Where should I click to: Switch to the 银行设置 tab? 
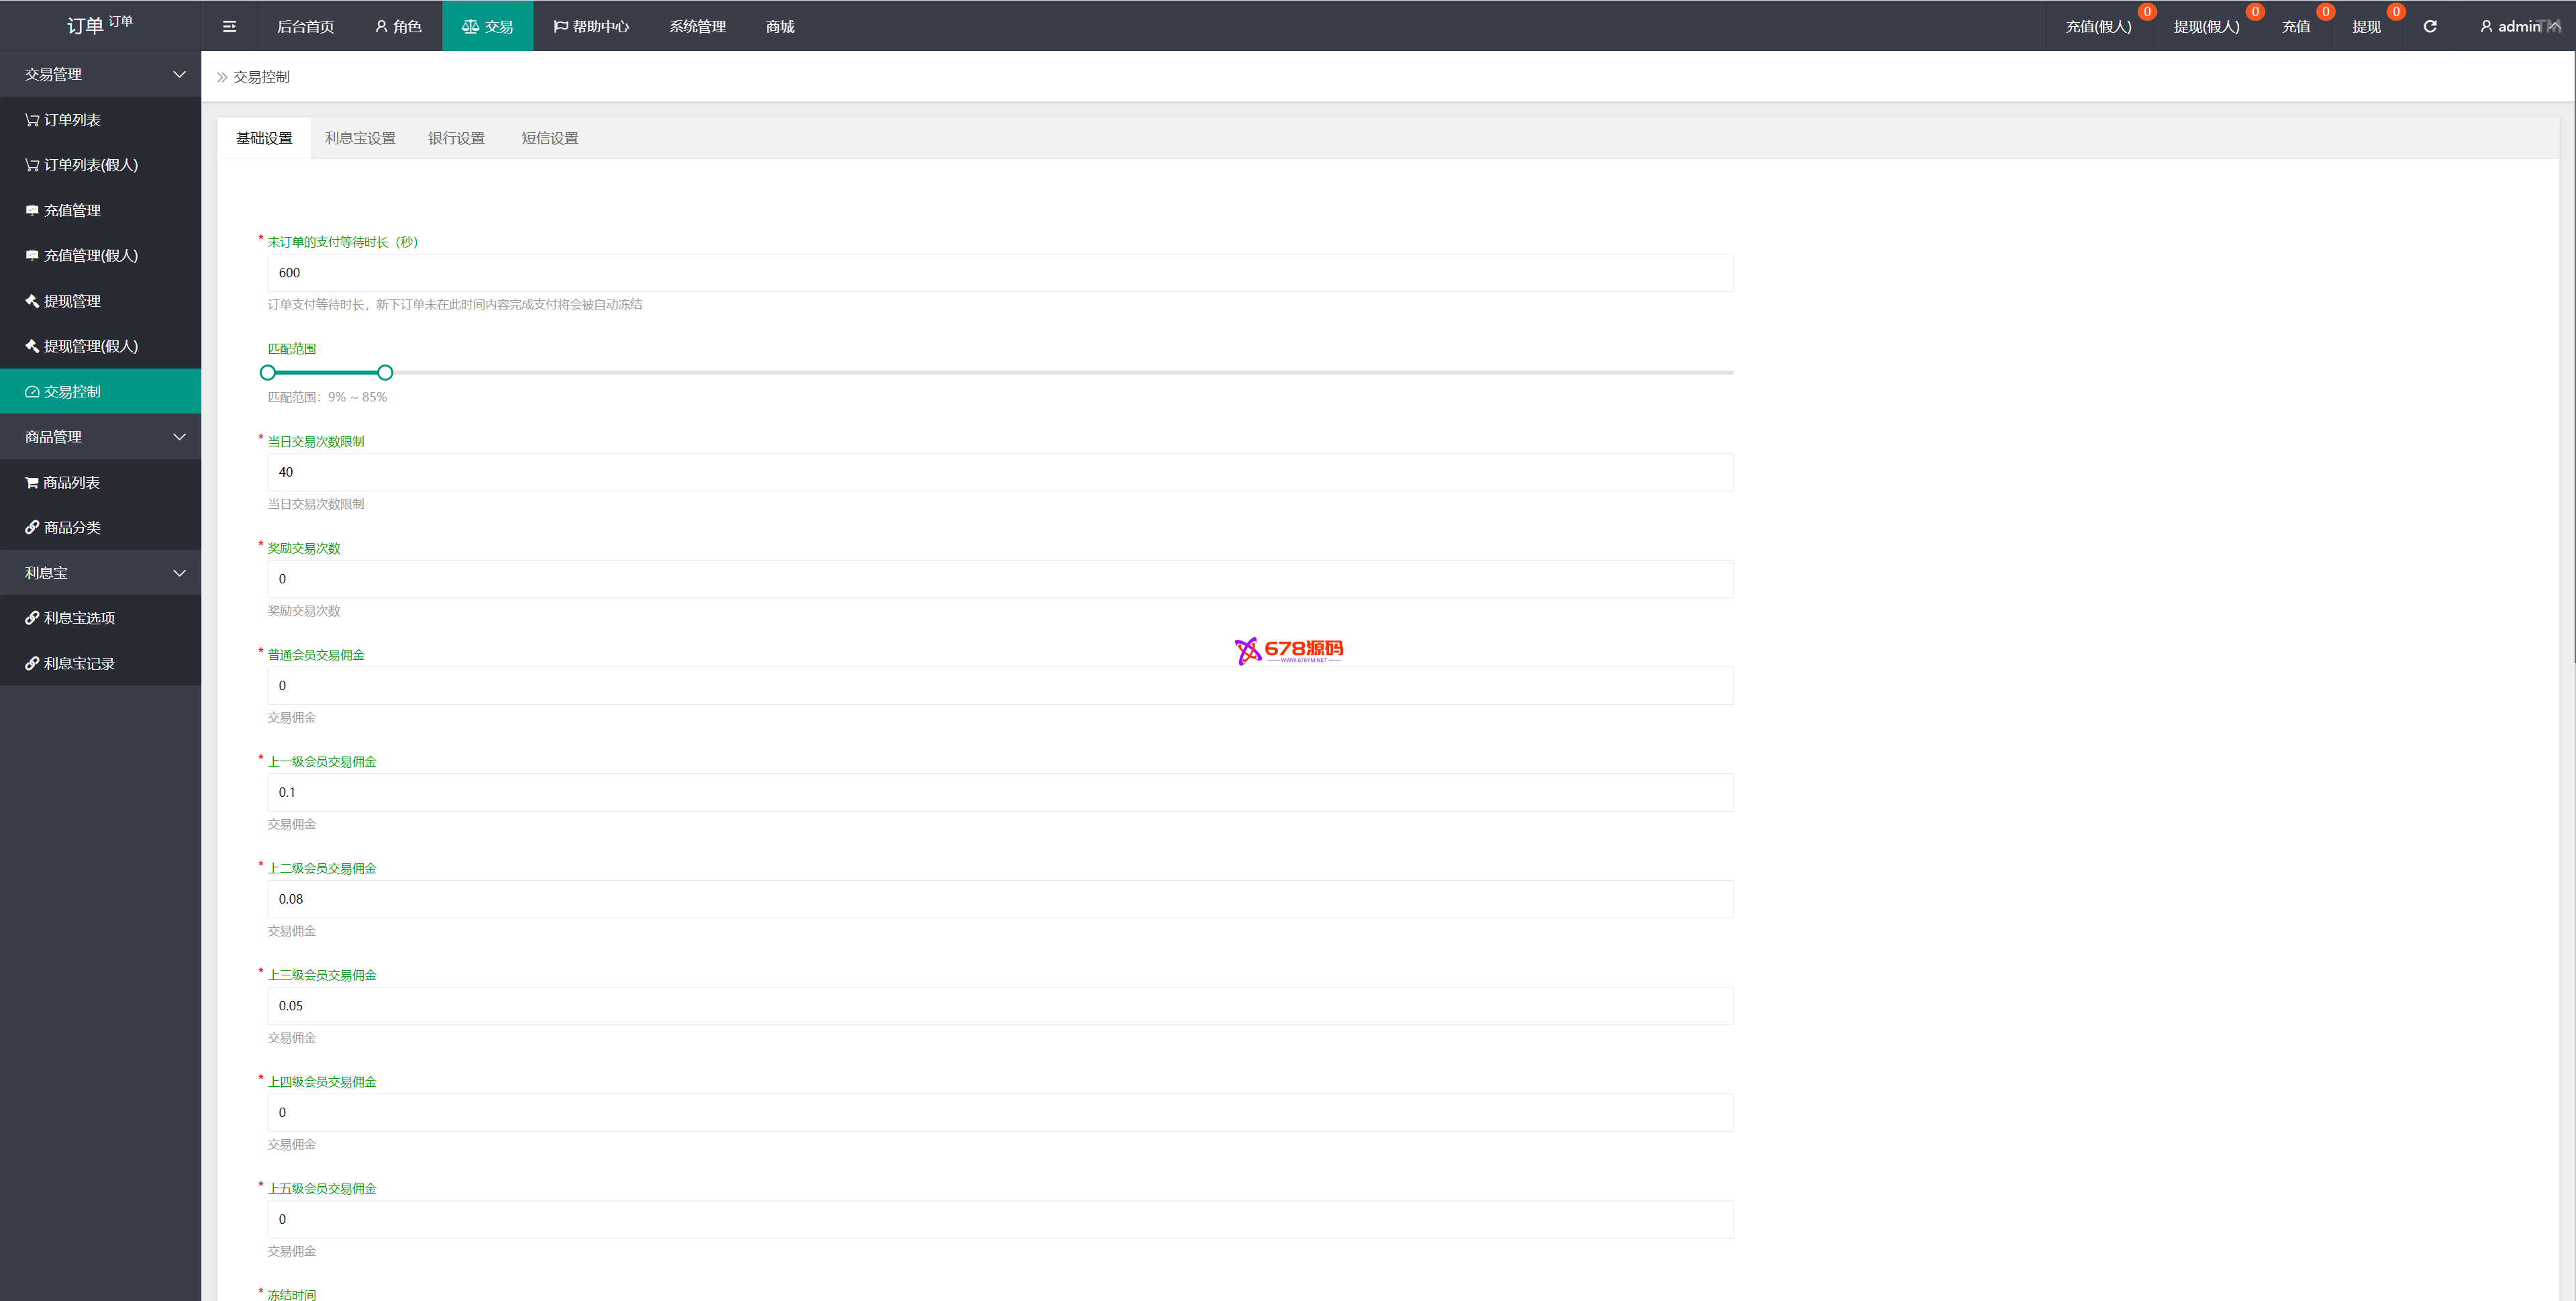pos(456,138)
